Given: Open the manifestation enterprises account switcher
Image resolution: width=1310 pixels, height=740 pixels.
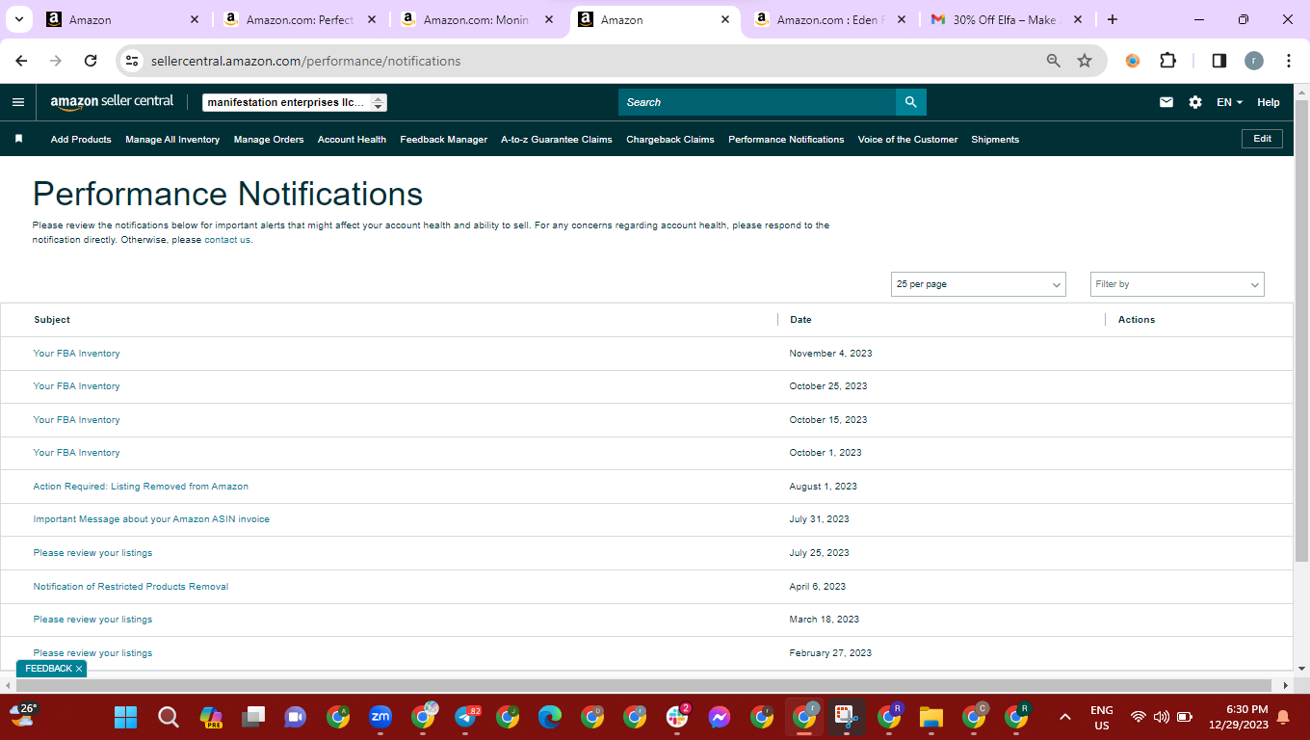Looking at the screenshot, I should click(295, 102).
